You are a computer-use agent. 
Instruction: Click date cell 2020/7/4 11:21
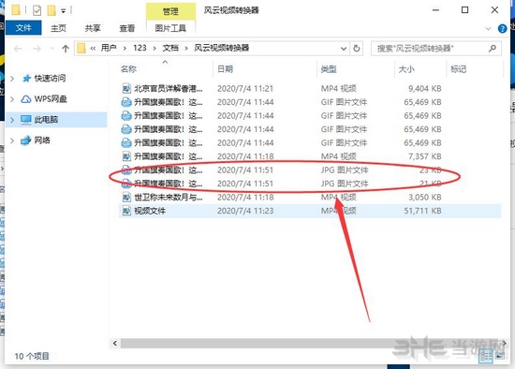coord(245,88)
